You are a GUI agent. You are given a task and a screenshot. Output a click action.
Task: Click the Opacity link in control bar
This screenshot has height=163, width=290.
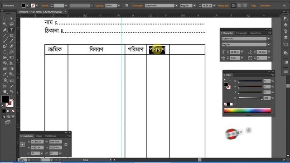click(99, 5)
